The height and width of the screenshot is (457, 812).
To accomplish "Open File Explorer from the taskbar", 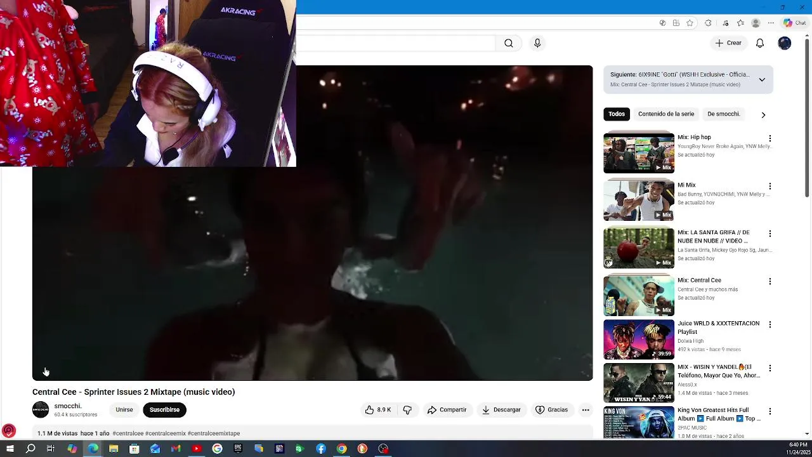I will pos(114,449).
